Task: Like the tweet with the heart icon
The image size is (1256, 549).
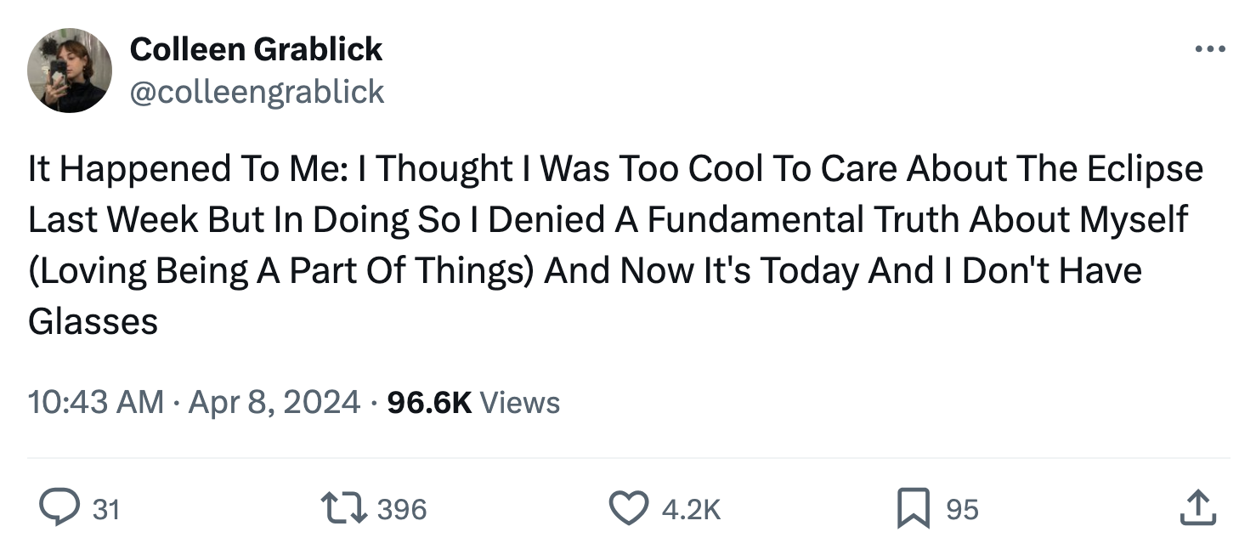Action: [x=627, y=508]
